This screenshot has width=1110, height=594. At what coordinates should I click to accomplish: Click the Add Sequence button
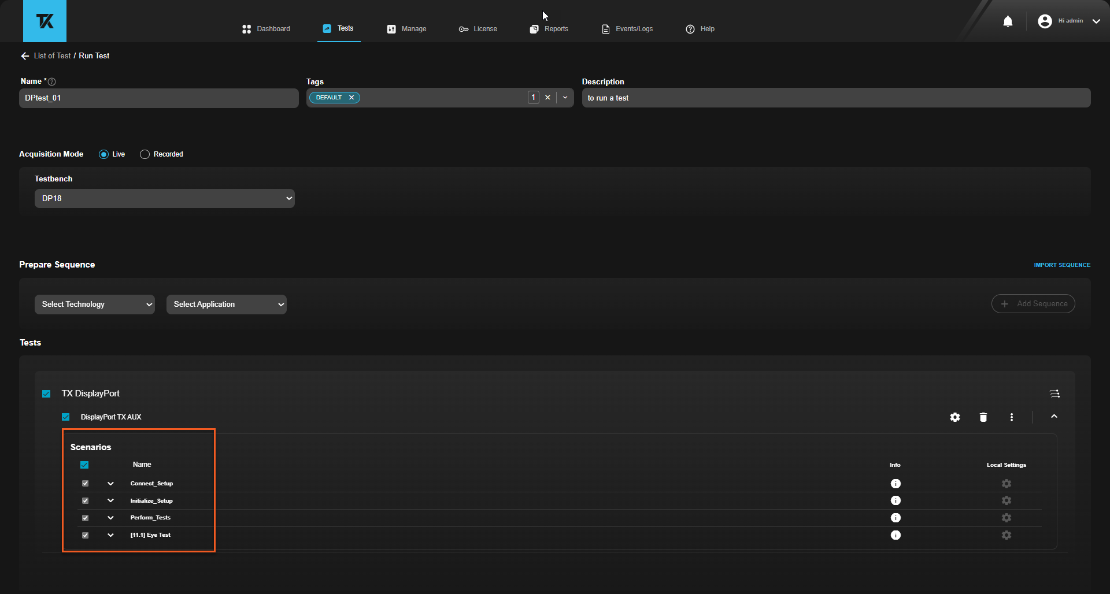1033,304
